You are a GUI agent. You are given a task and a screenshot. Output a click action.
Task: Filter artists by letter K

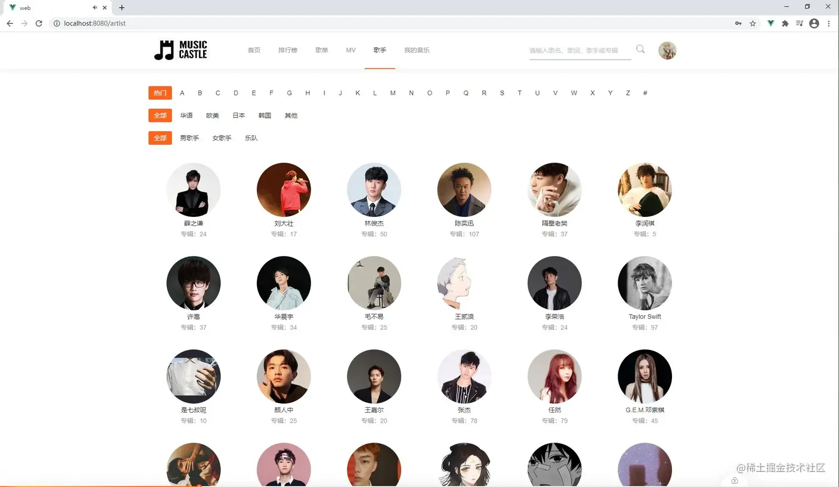pos(358,93)
